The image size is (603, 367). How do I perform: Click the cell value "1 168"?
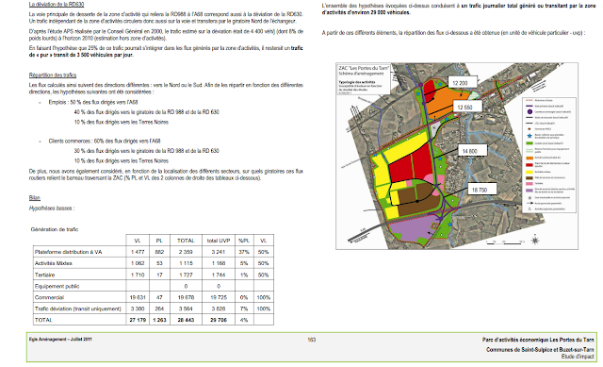[219, 263]
